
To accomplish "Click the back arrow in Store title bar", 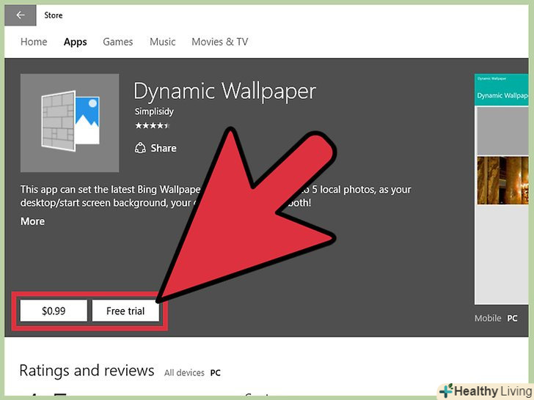I will click(x=21, y=15).
